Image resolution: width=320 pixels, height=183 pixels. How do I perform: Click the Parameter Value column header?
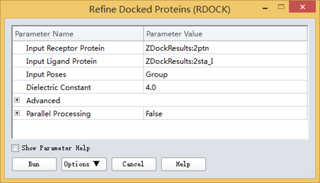[x=225, y=34]
